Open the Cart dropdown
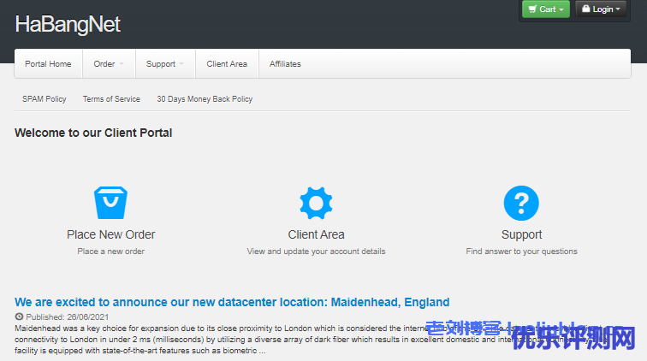This screenshot has height=361, width=647. [x=545, y=9]
